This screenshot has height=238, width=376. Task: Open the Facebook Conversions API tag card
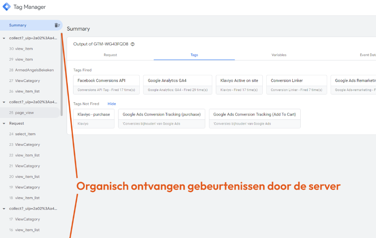pyautogui.click(x=106, y=85)
